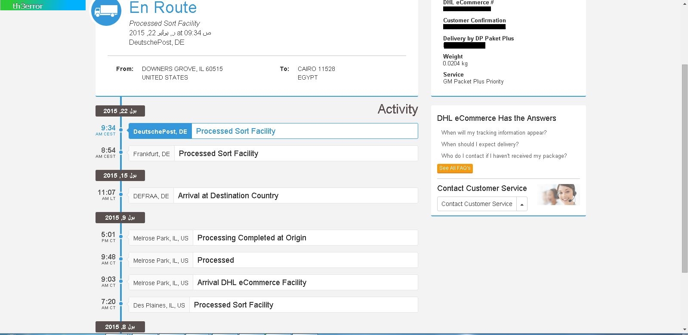688x335 pixels.
Task: Click 'Arrival at Destination Country' status
Action: (228, 196)
